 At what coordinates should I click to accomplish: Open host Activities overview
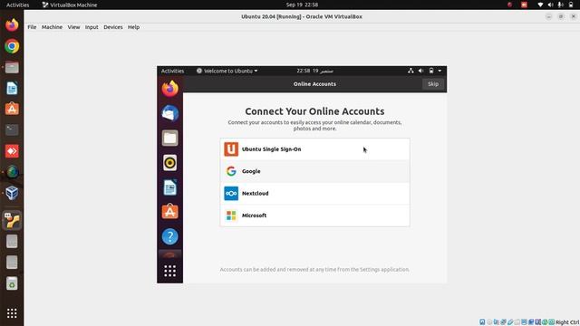(17, 5)
